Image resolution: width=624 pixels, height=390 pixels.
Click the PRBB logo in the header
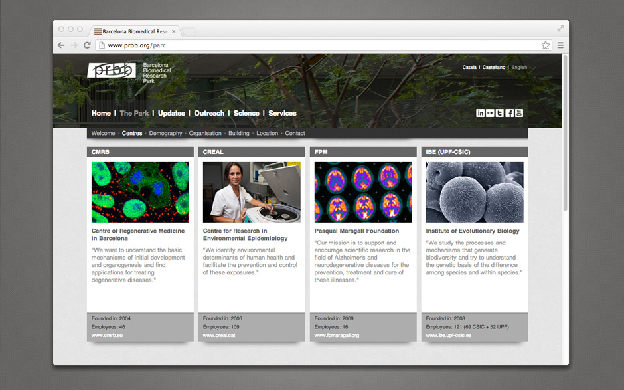tap(112, 70)
